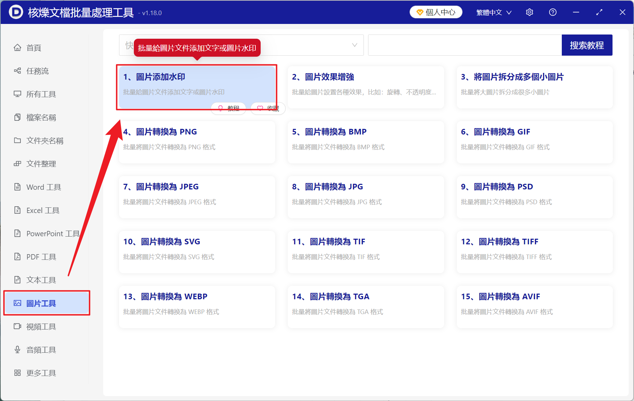This screenshot has width=634, height=401.
Task: Select the 圖片工具 sidebar icon
Action: coord(17,303)
